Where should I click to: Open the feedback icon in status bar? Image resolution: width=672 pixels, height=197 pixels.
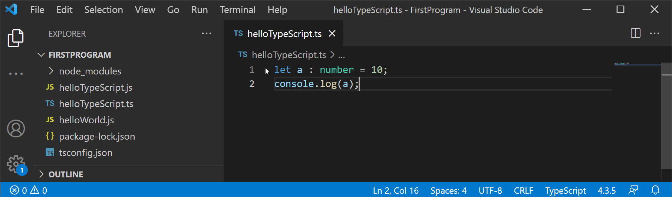pos(633,190)
